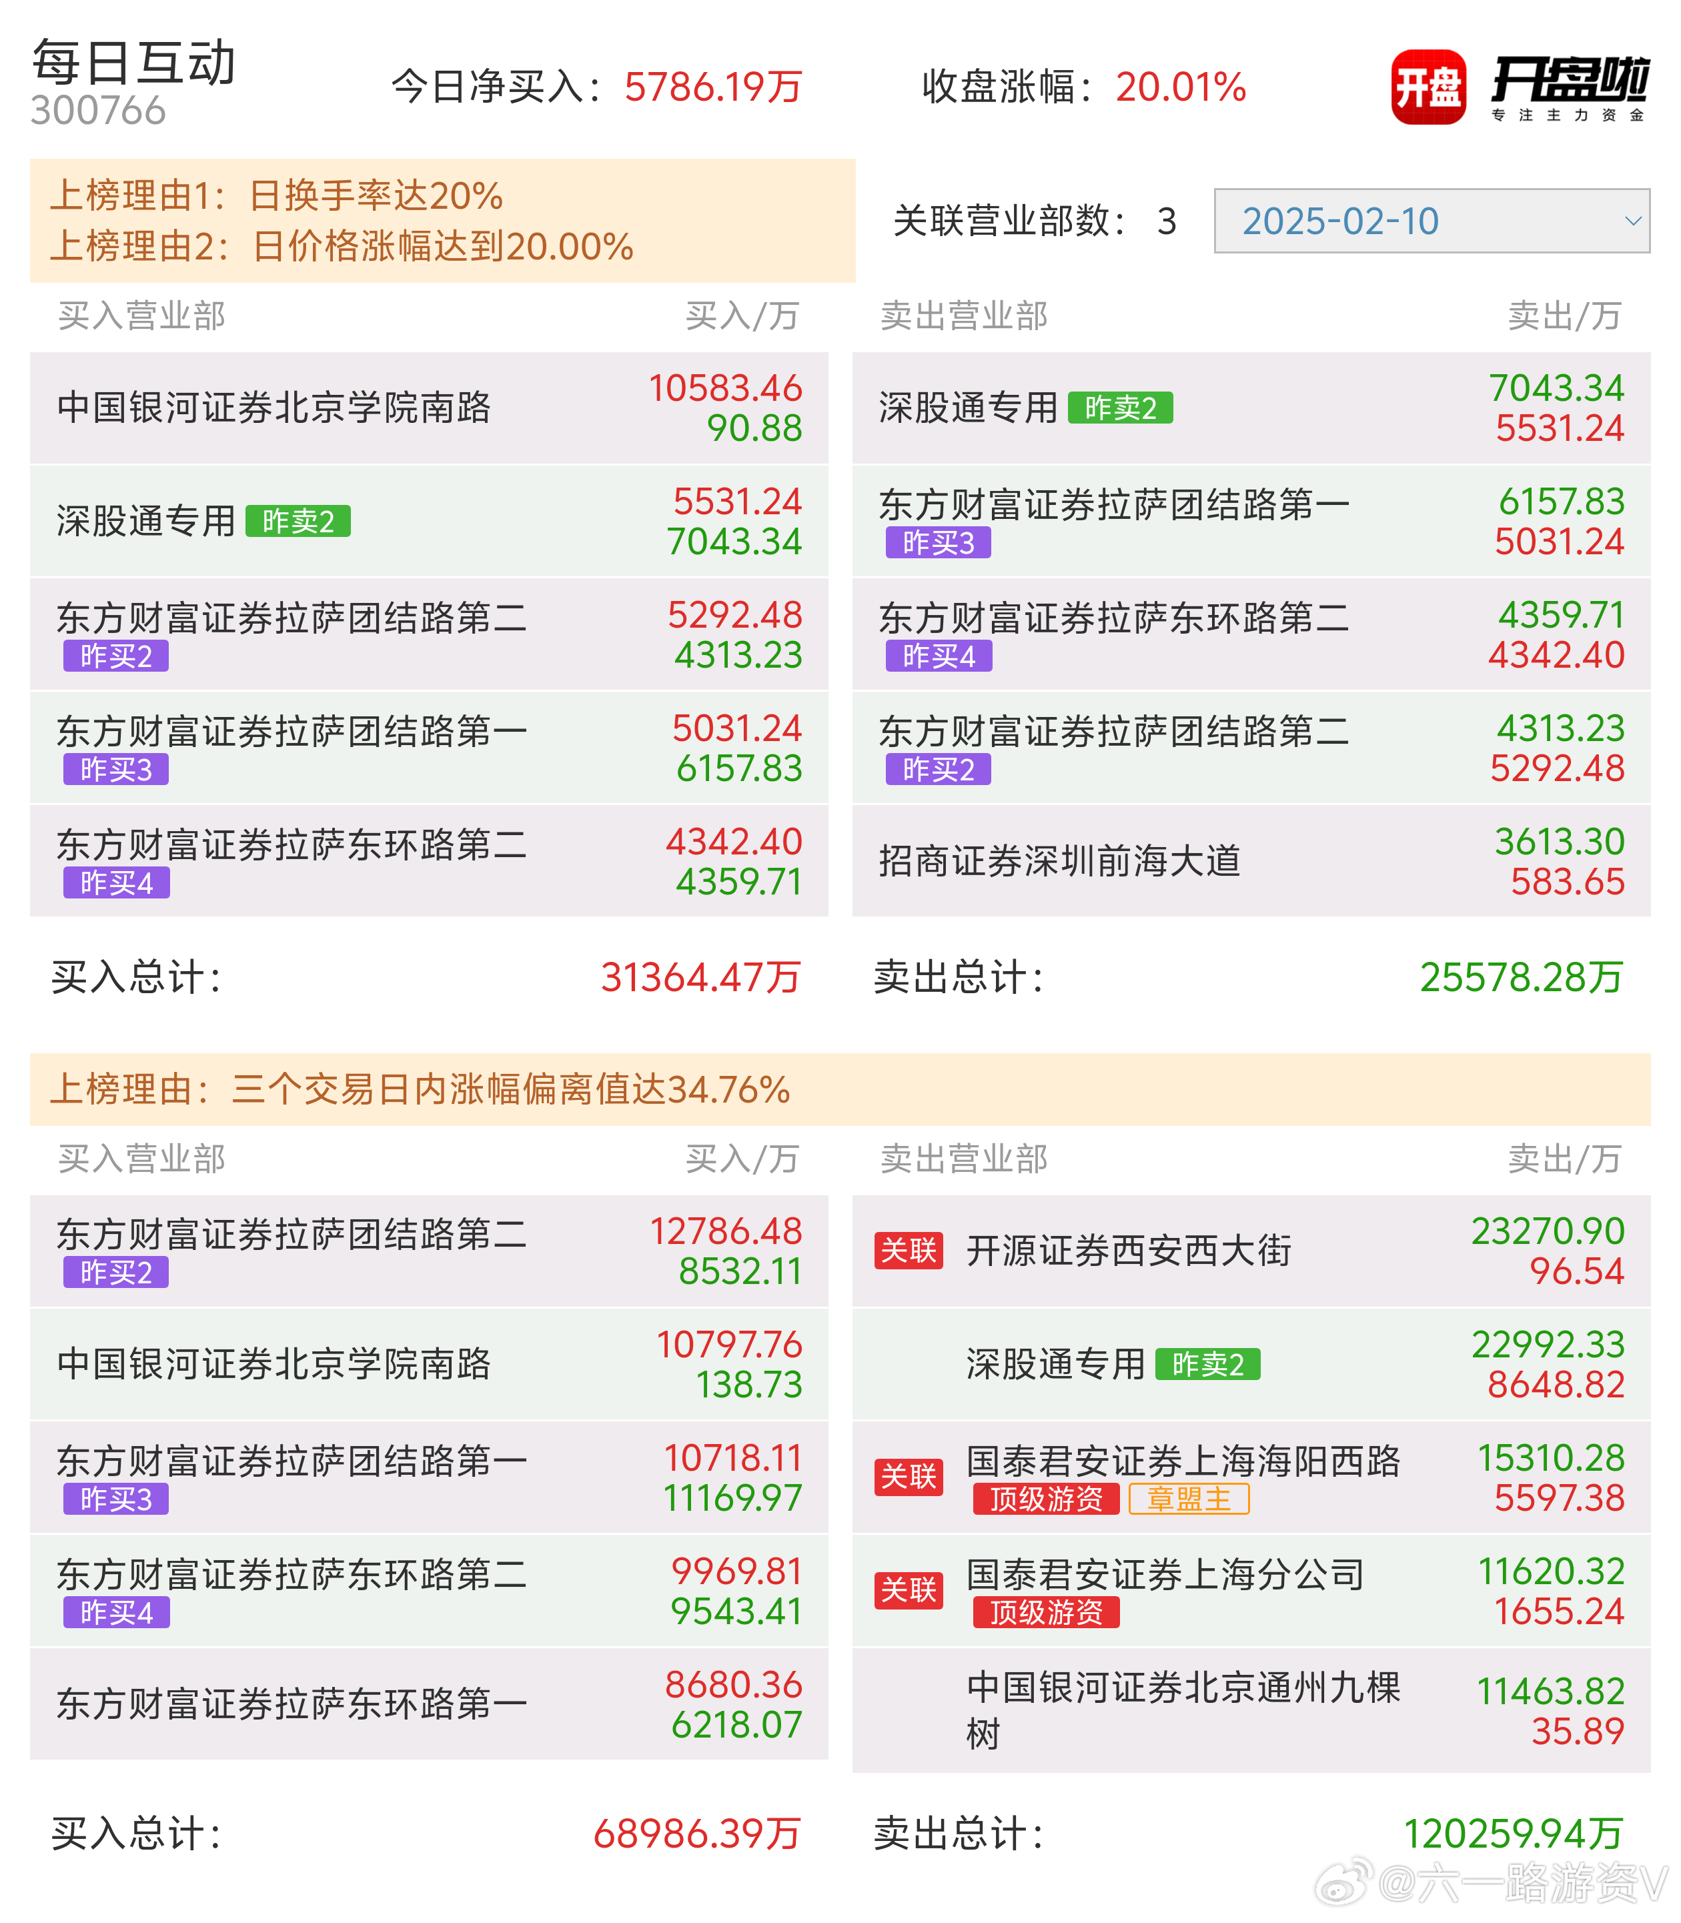Click sell amount 23270.90

pos(1548,1232)
